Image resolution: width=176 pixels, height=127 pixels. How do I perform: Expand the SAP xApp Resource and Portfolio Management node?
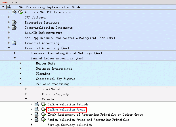click(x=9, y=38)
